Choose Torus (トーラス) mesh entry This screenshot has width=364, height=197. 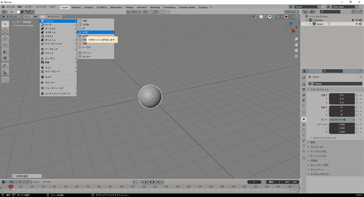tap(96, 47)
